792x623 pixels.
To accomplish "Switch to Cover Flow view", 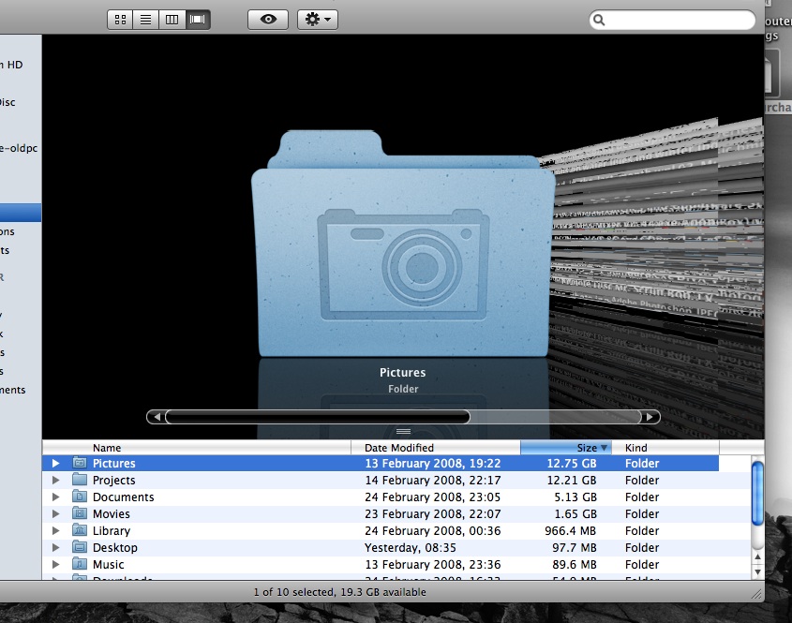I will pyautogui.click(x=198, y=20).
